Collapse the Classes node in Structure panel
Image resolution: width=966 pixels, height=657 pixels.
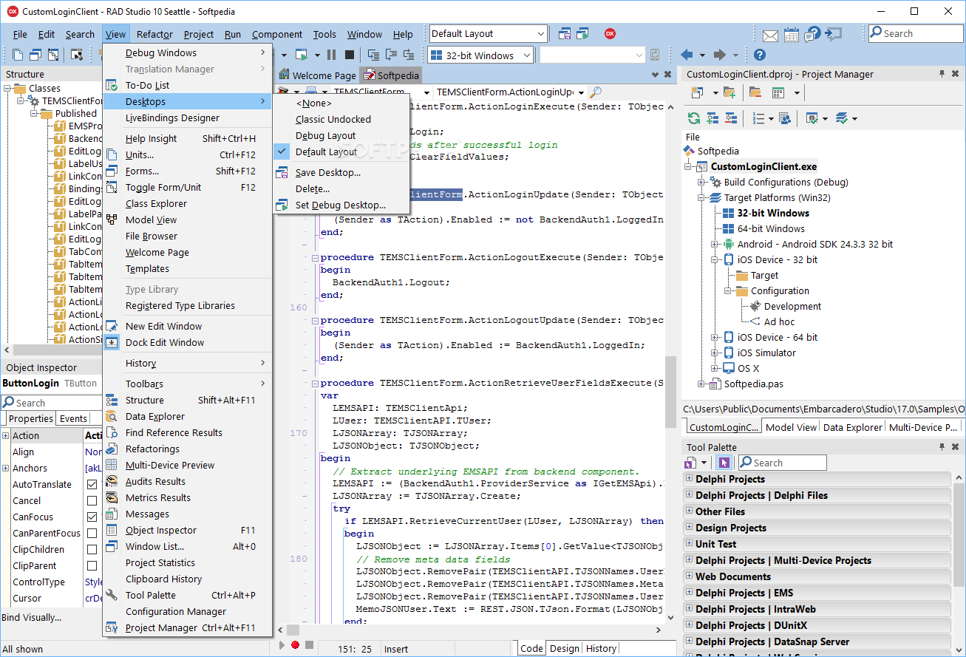pyautogui.click(x=7, y=89)
